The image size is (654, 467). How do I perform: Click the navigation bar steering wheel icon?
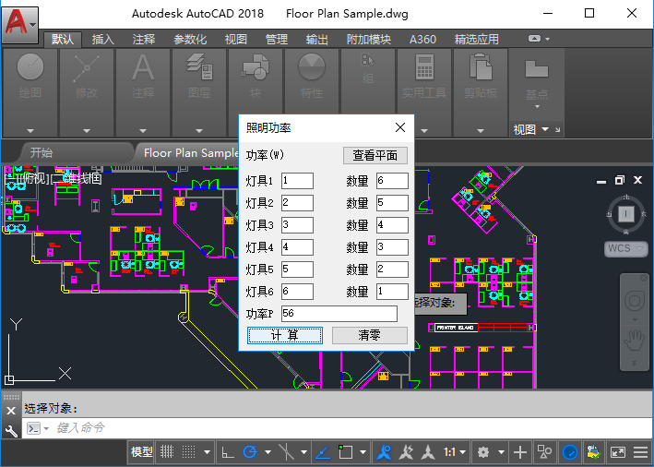[635, 301]
